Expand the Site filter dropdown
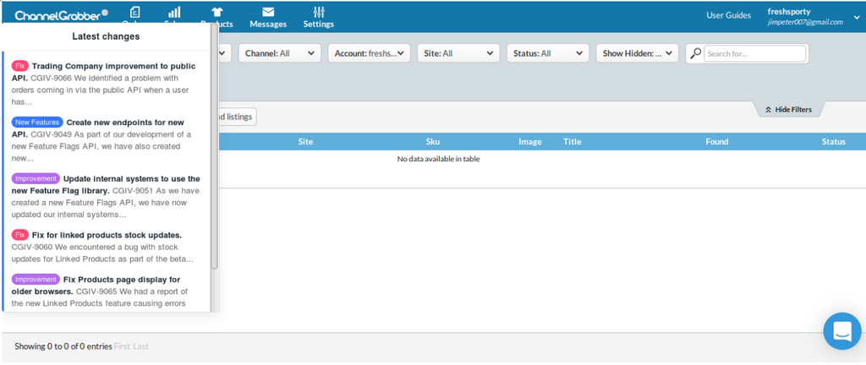Screen dimensions: 866x365 coord(458,53)
